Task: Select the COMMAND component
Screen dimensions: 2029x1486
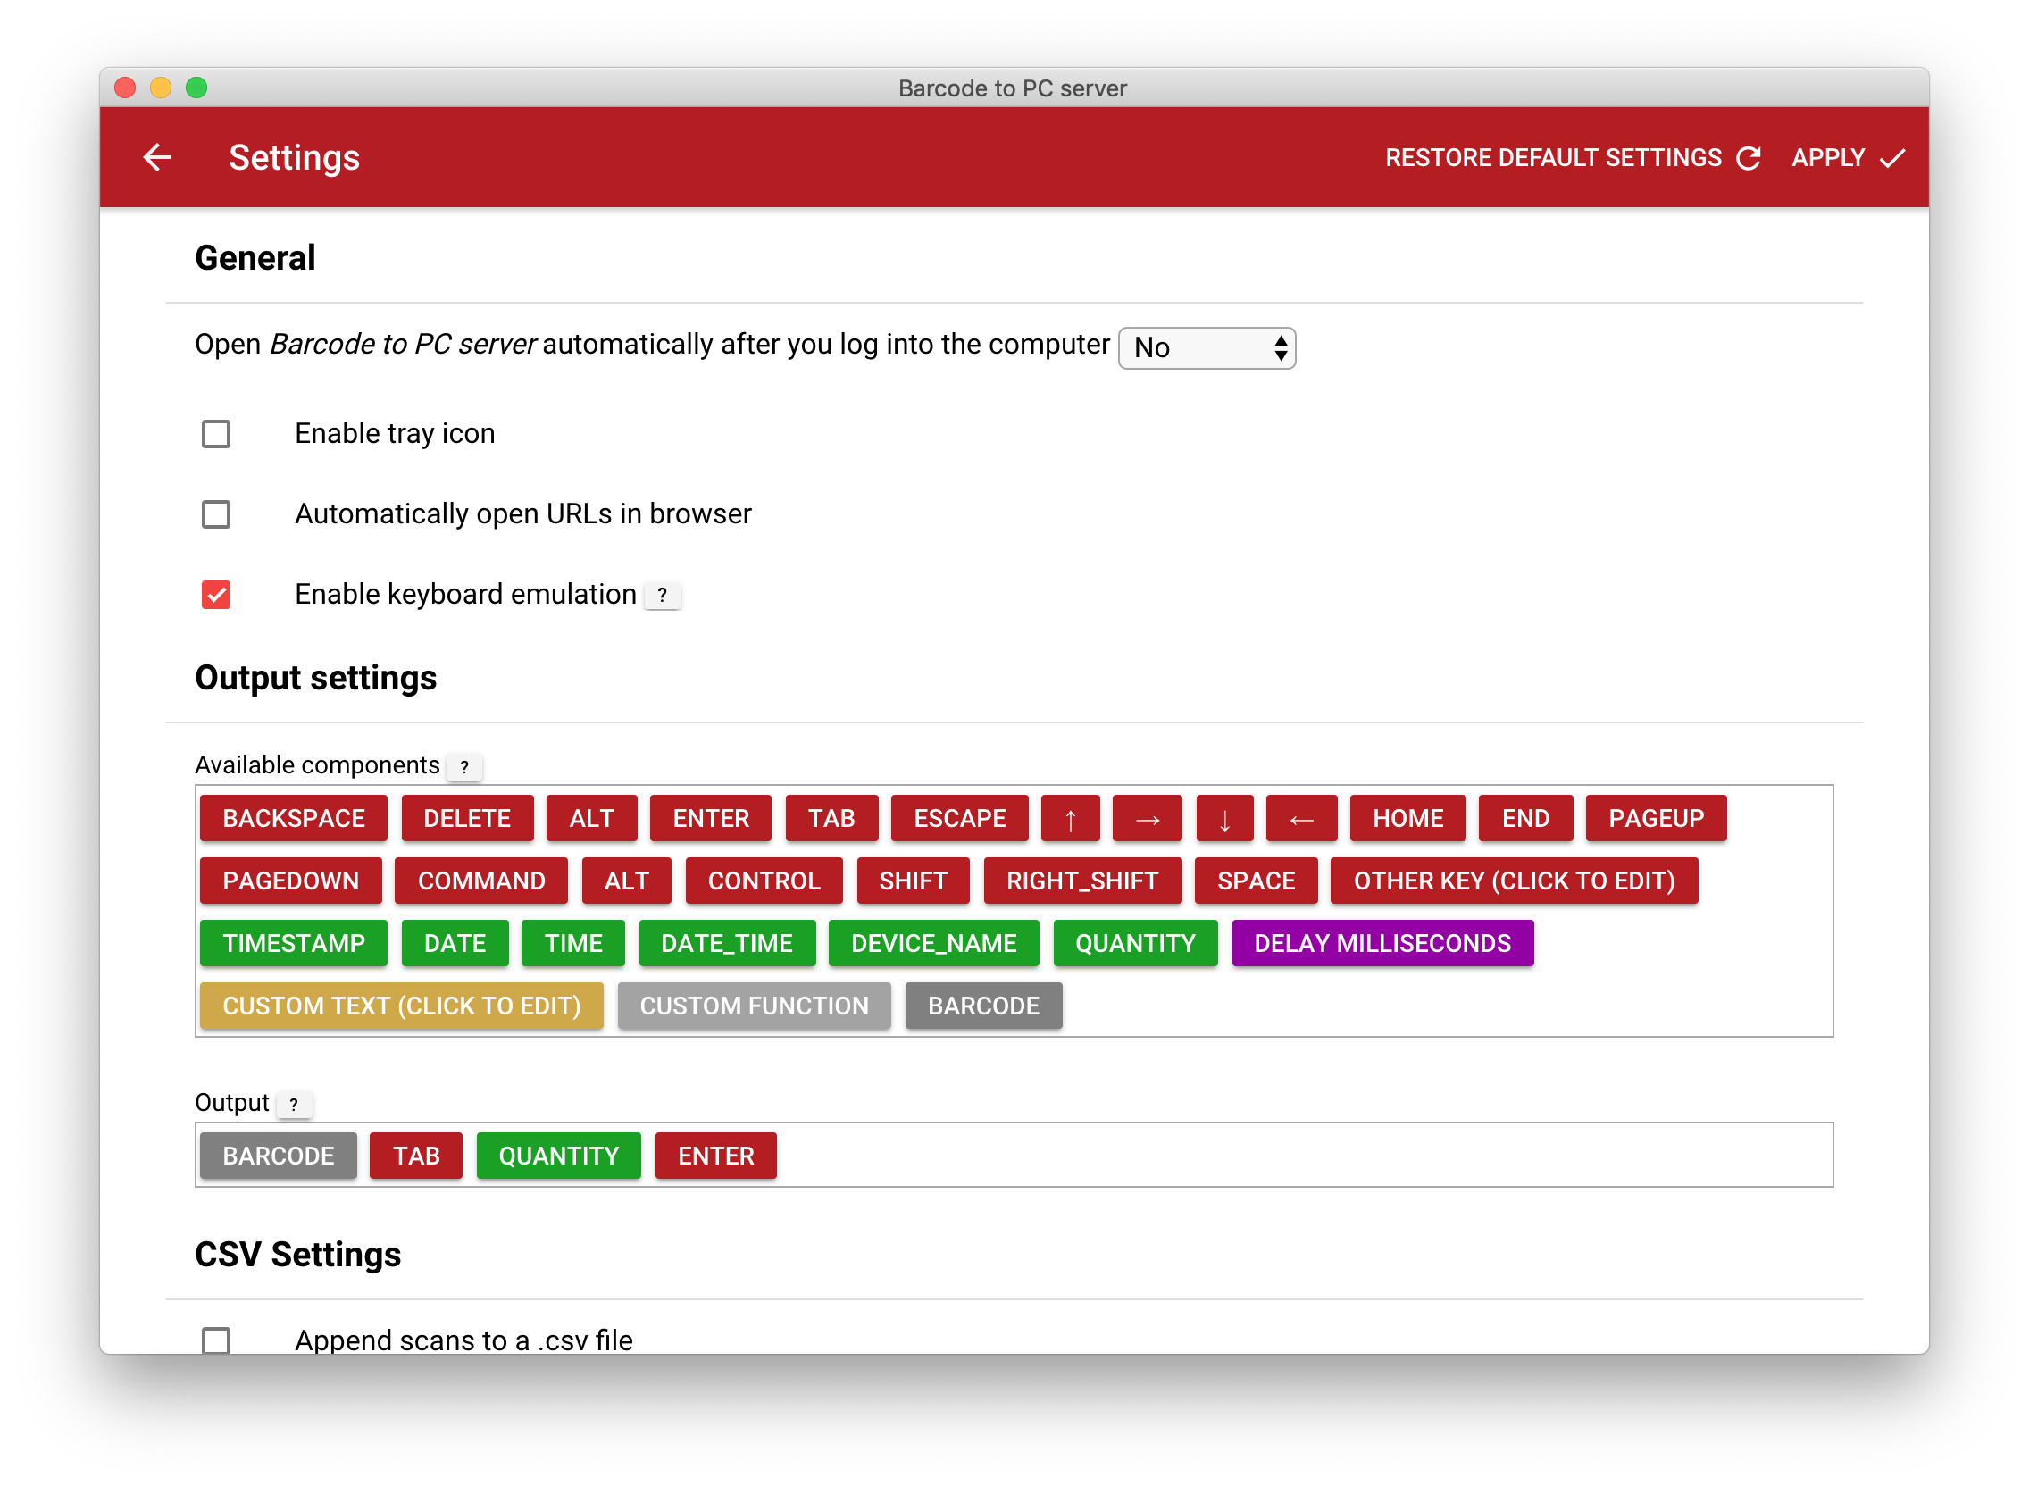Action: point(481,881)
